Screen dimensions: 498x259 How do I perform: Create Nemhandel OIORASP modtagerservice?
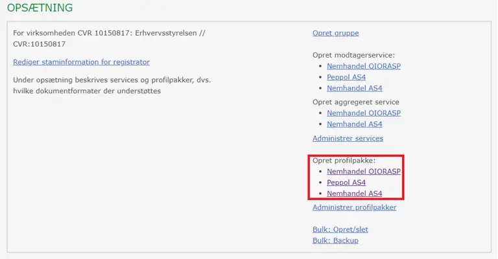tap(363, 66)
